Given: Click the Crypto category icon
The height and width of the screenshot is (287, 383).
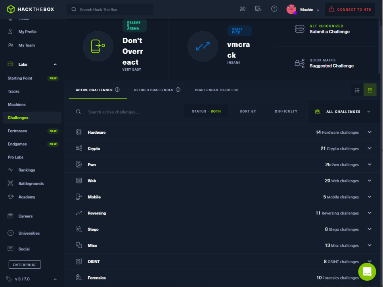Looking at the screenshot, I should pyautogui.click(x=79, y=148).
